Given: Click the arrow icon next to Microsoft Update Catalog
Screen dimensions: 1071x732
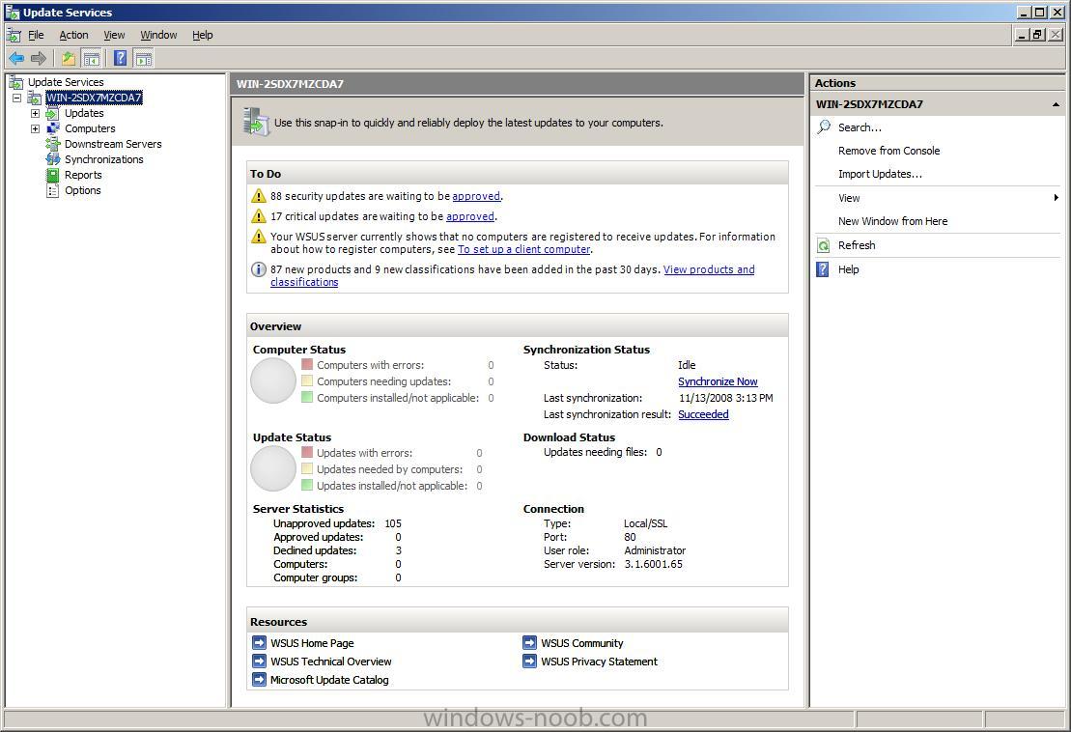Looking at the screenshot, I should point(259,680).
